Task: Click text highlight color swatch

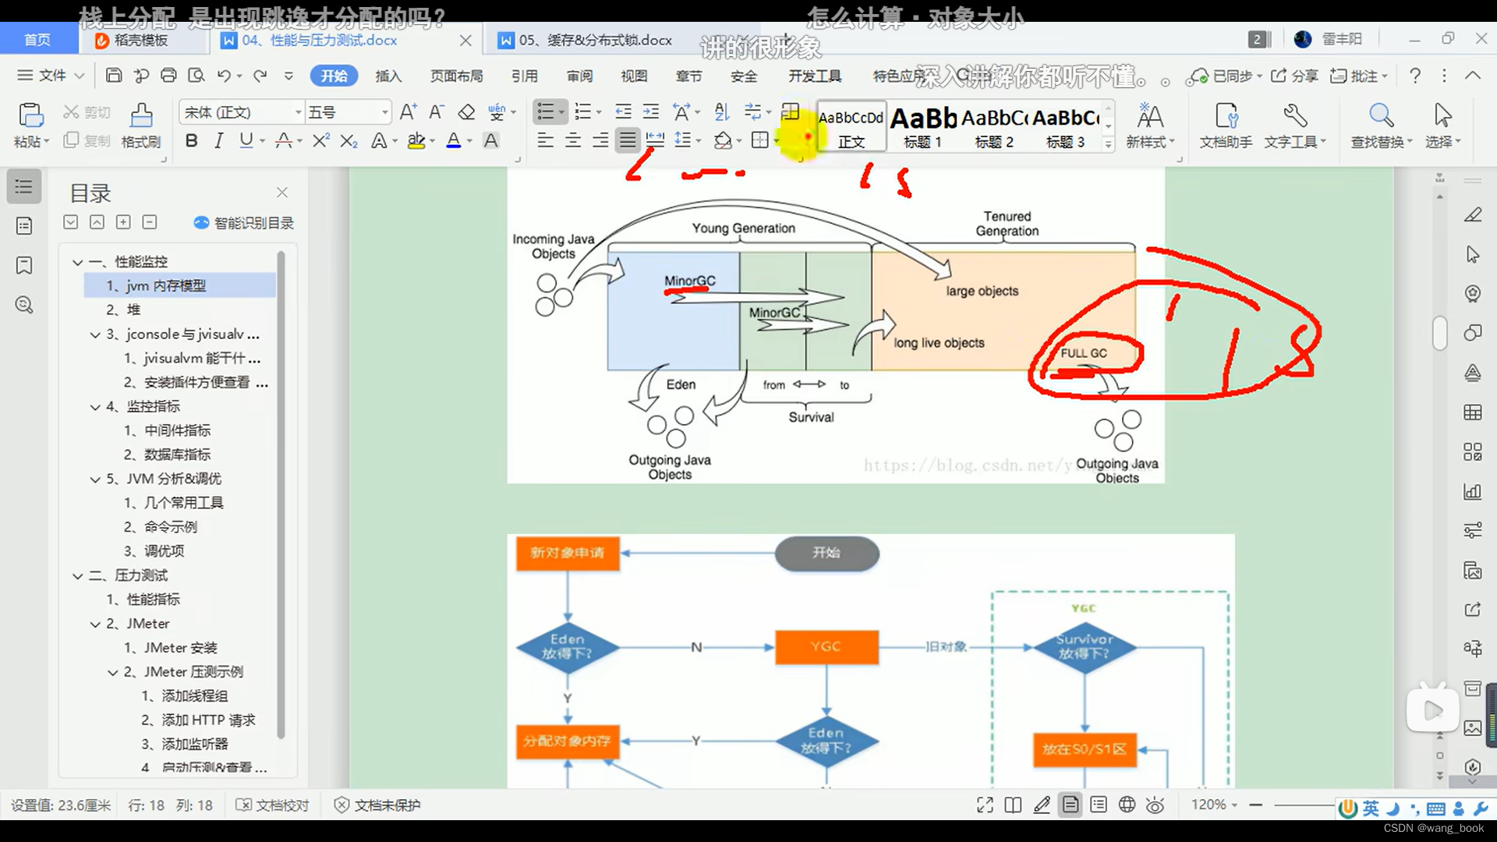Action: (416, 141)
